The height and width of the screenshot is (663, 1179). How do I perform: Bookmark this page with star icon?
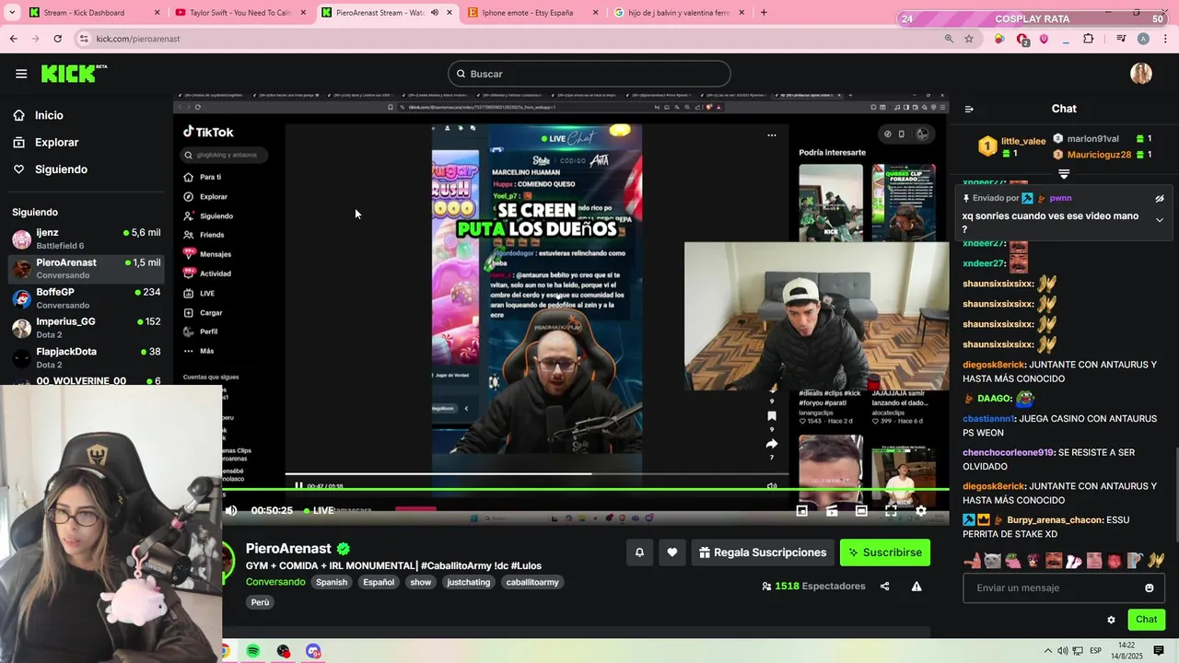point(969,39)
